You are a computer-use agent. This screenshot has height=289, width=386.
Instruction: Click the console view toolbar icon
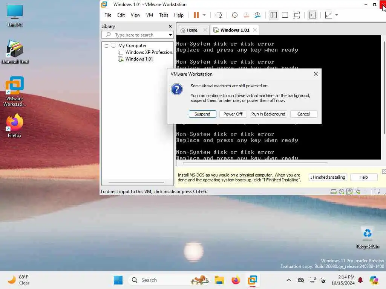[312, 15]
